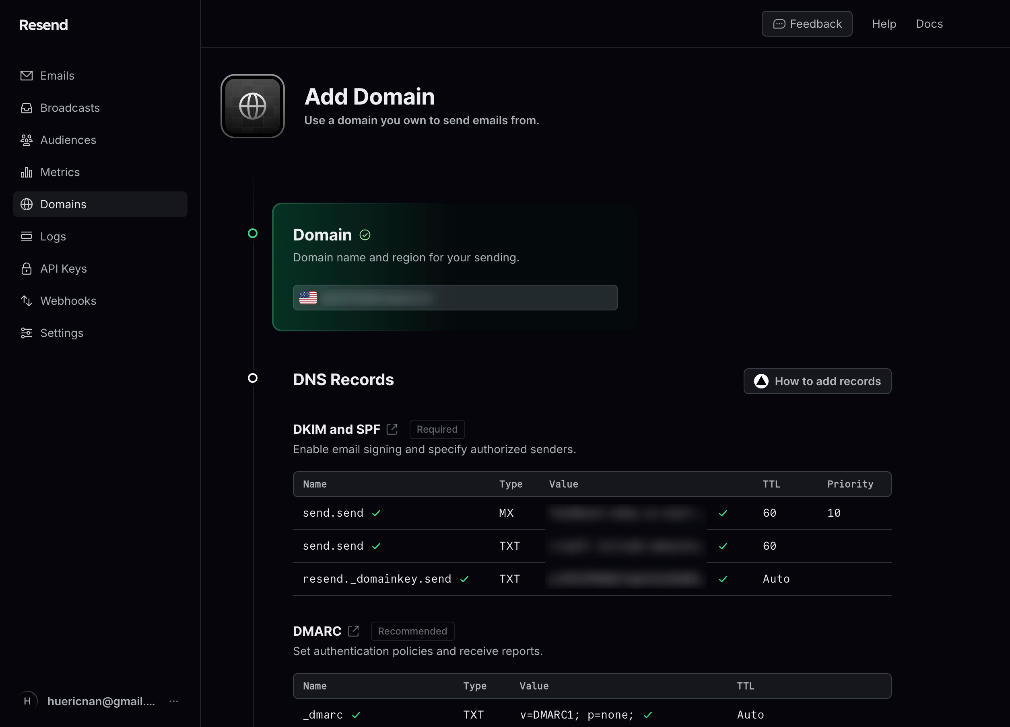Go to API Keys

click(100, 269)
